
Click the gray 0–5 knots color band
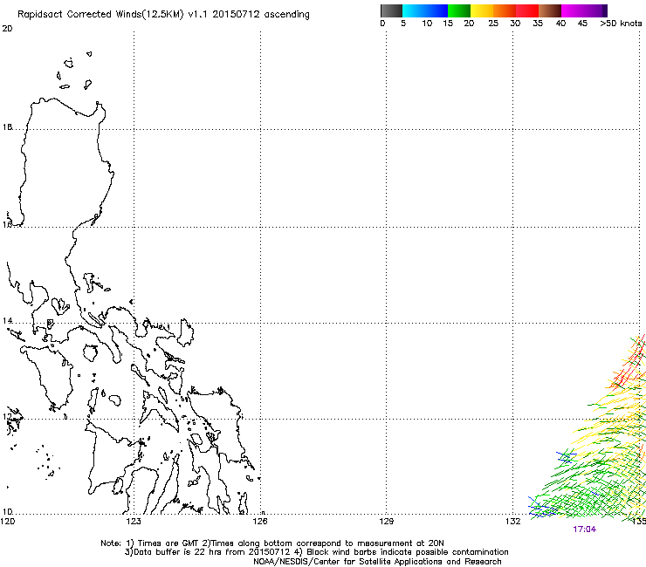pos(391,10)
